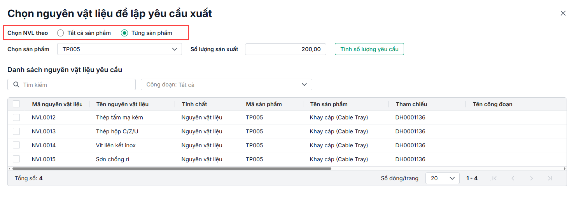This screenshot has height=200, width=574.
Task: Expand the 'Công đoạn: Tất cả' filter
Action: click(226, 84)
